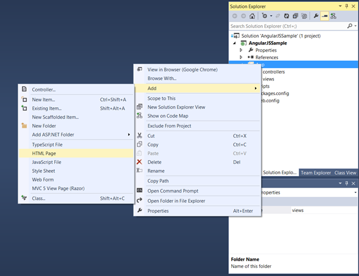This screenshot has height=276, width=359.
Task: Open the Pending Changes Filter dropdown arrow
Action: coord(271,16)
